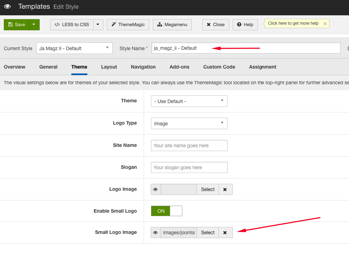Click the Help question mark button

[x=245, y=24]
